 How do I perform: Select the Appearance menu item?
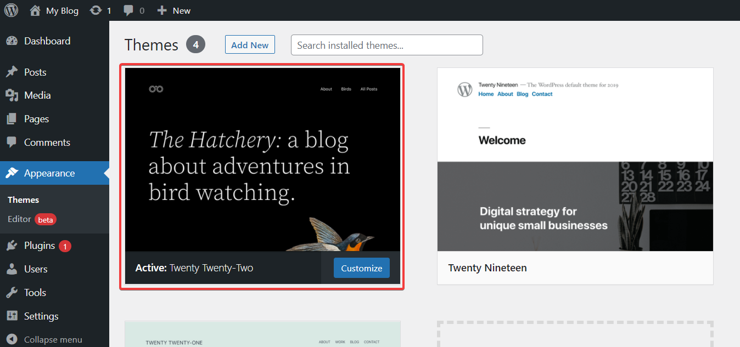pyautogui.click(x=49, y=173)
